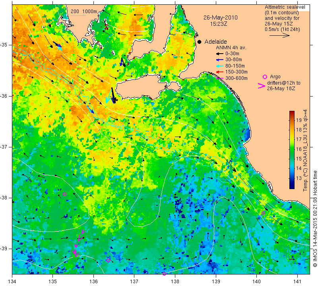Click the cyan 200/1000m isobath legend line

[78, 15]
